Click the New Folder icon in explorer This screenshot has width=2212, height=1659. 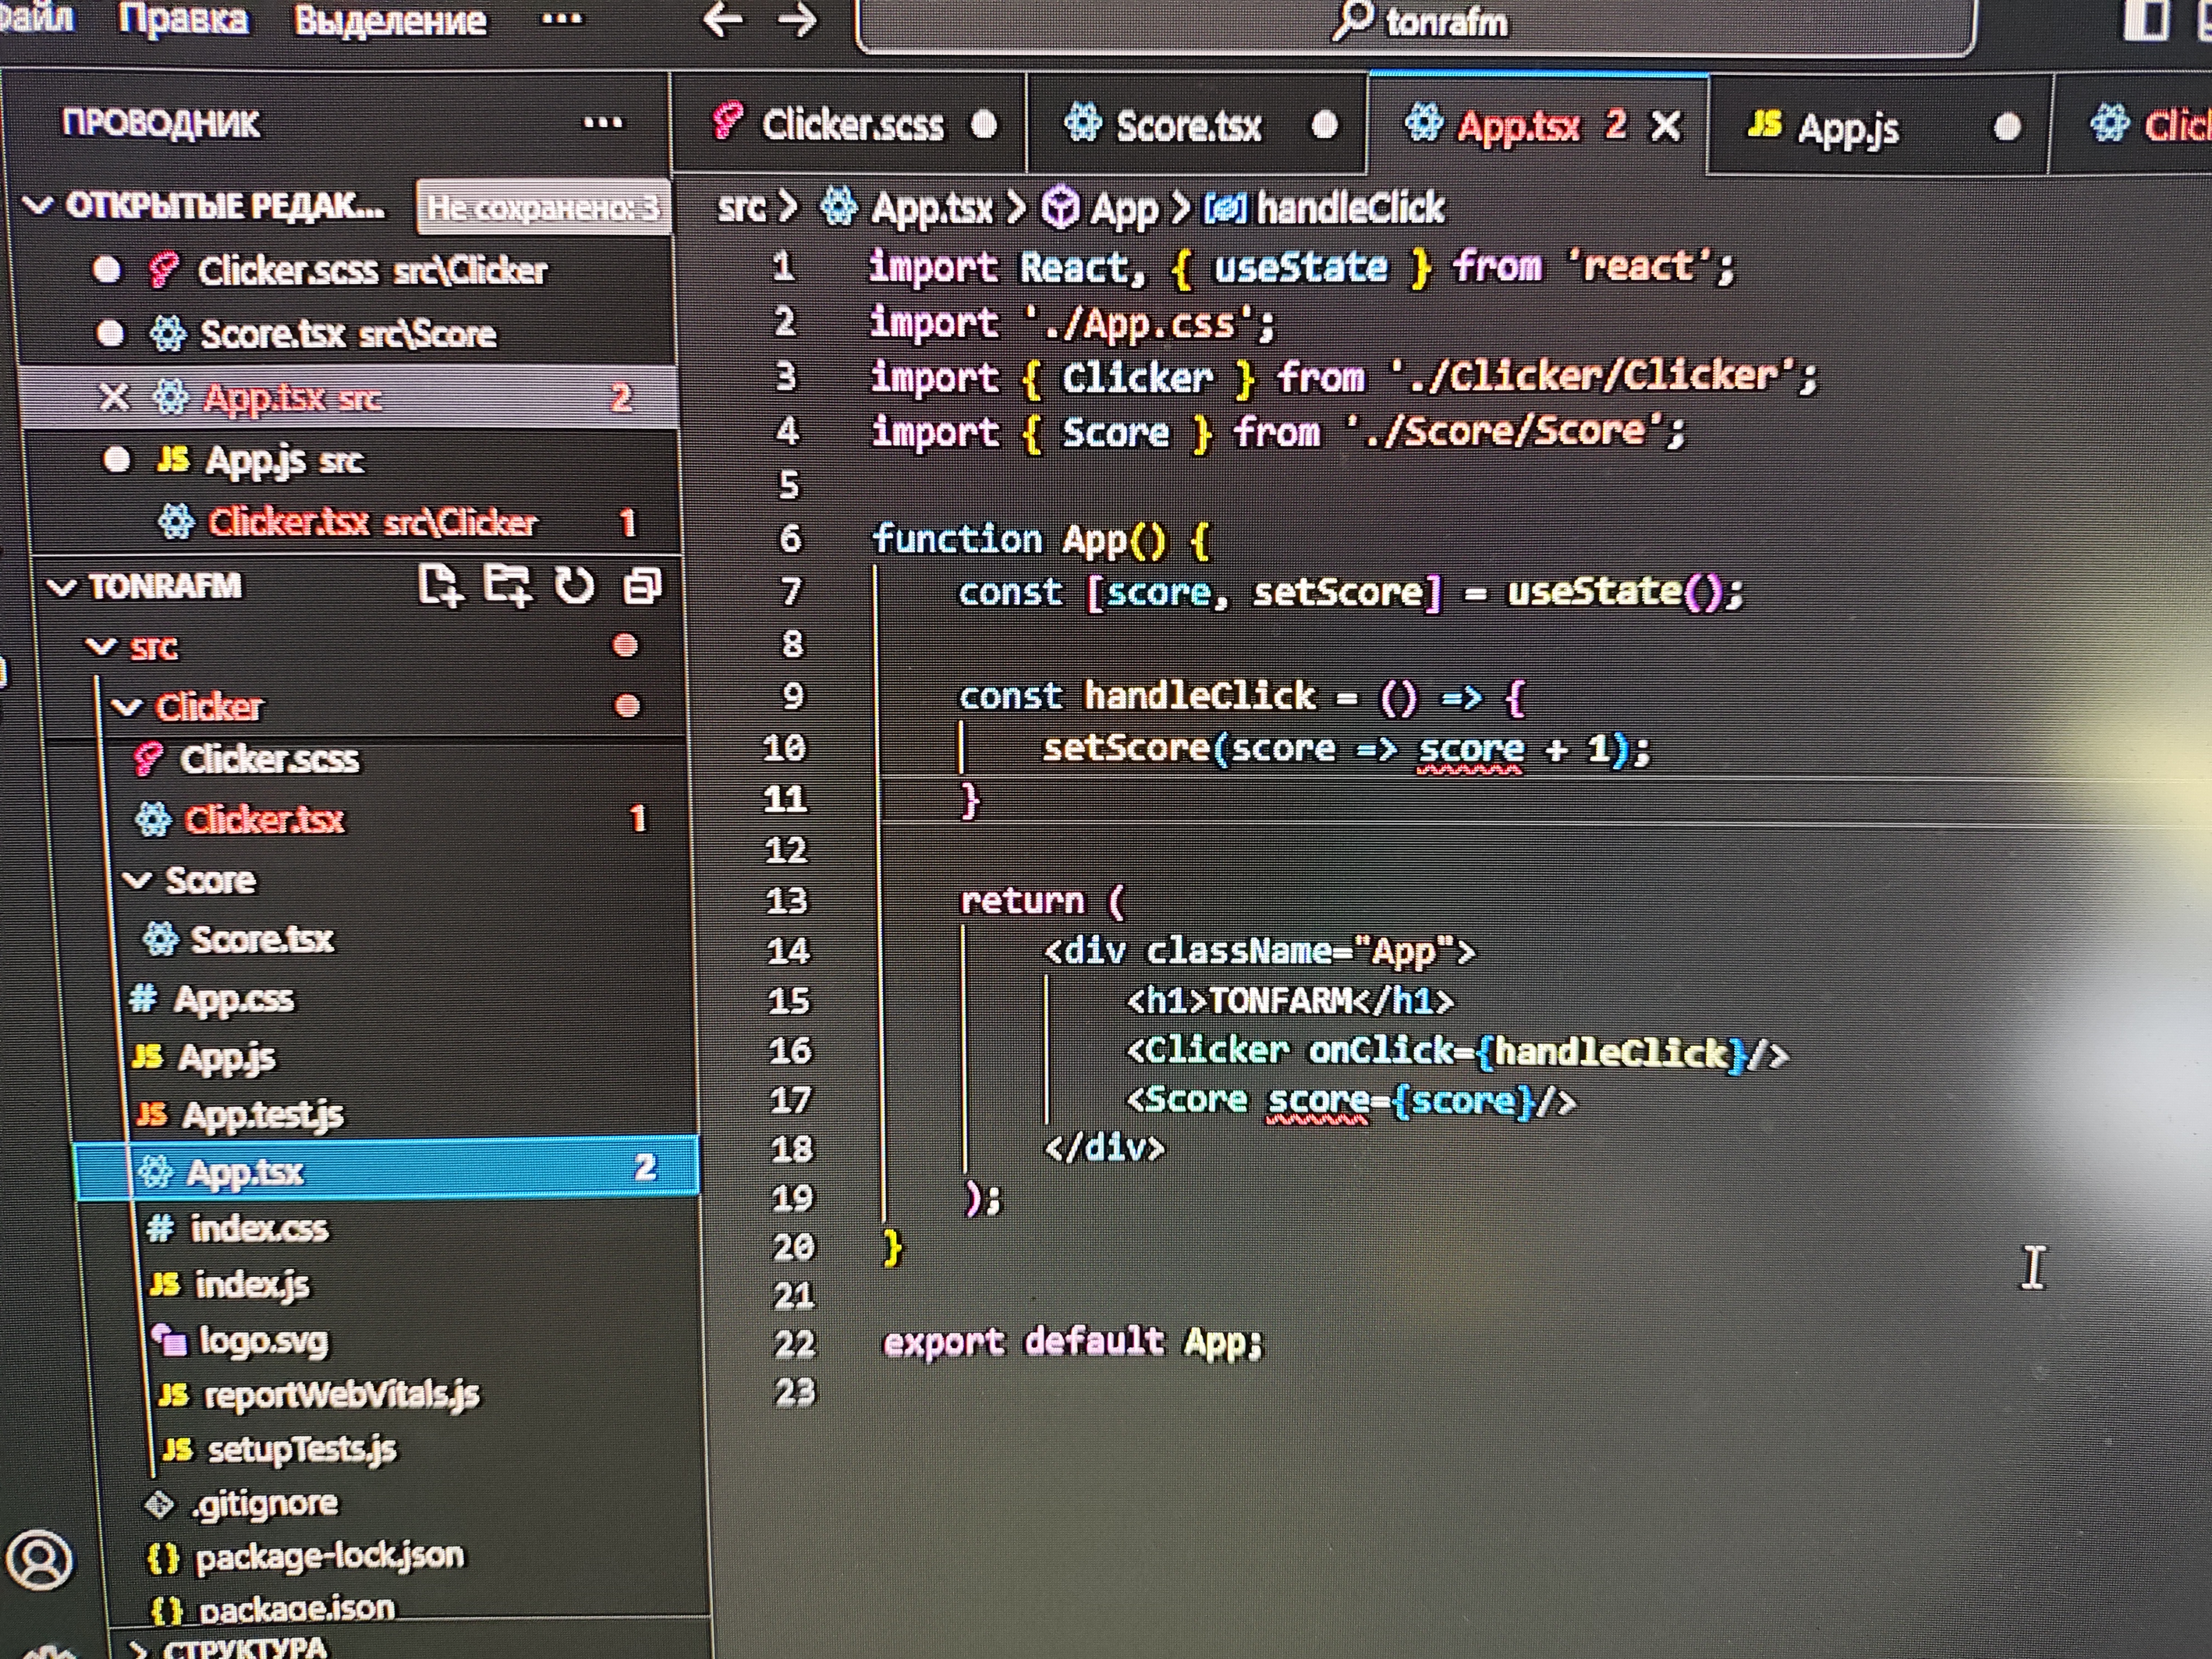click(x=507, y=586)
